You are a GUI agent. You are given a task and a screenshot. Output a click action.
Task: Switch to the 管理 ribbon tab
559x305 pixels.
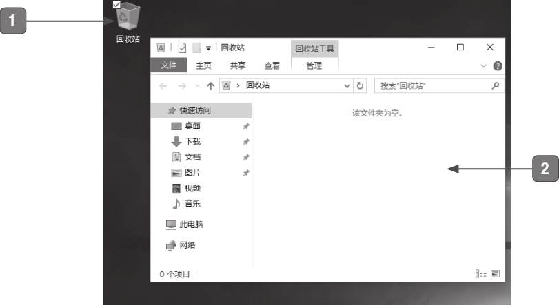click(314, 65)
